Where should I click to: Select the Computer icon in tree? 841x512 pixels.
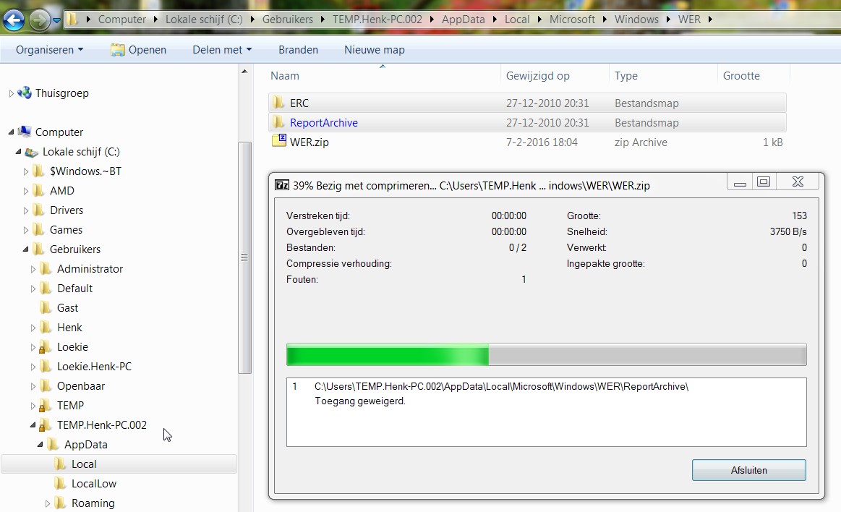25,132
